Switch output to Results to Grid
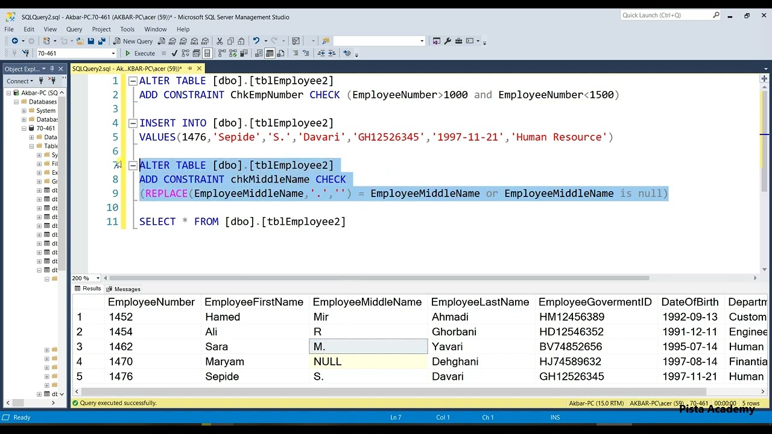772x434 pixels. click(x=270, y=53)
